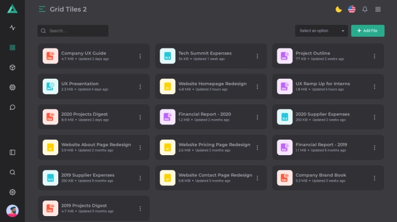Open language selector US flag
Image resolution: width=397 pixels, height=222 pixels.
click(x=352, y=9)
